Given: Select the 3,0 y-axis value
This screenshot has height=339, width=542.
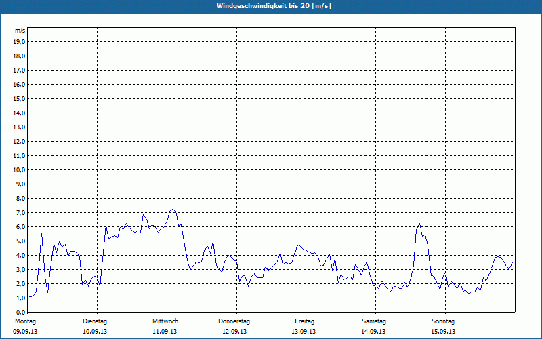Looking at the screenshot, I should (x=20, y=269).
